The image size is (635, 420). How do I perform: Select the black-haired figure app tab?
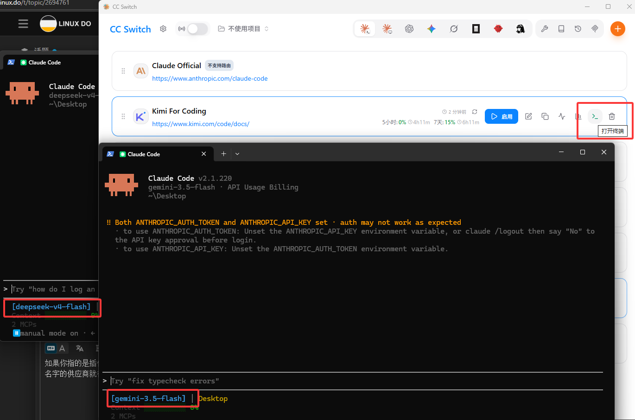tap(521, 29)
